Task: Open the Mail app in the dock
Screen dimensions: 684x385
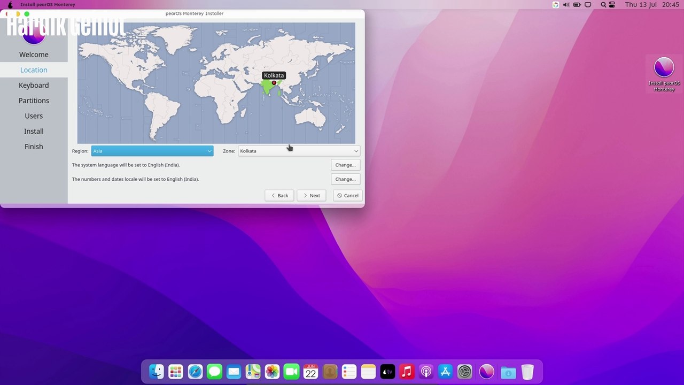Action: coord(234,371)
